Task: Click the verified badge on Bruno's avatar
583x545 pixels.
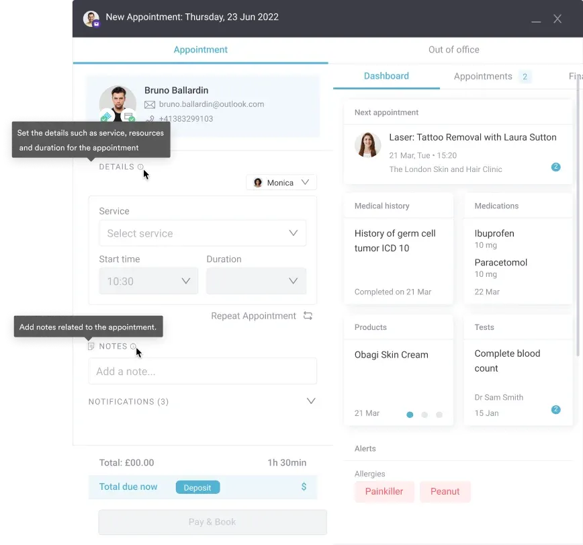Action: pyautogui.click(x=106, y=115)
